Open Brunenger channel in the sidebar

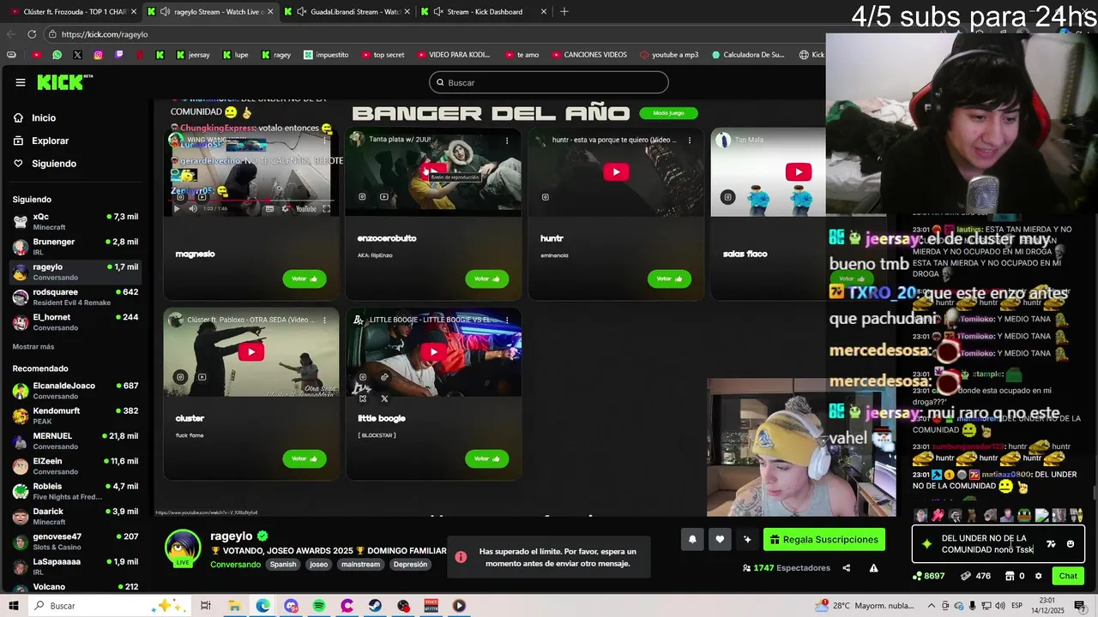click(75, 246)
